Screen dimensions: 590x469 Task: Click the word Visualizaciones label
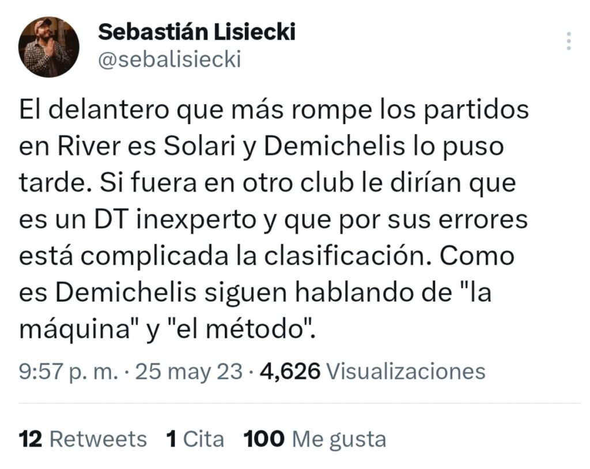pos(406,371)
